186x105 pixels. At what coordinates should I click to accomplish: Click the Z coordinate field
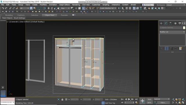(99, 99)
